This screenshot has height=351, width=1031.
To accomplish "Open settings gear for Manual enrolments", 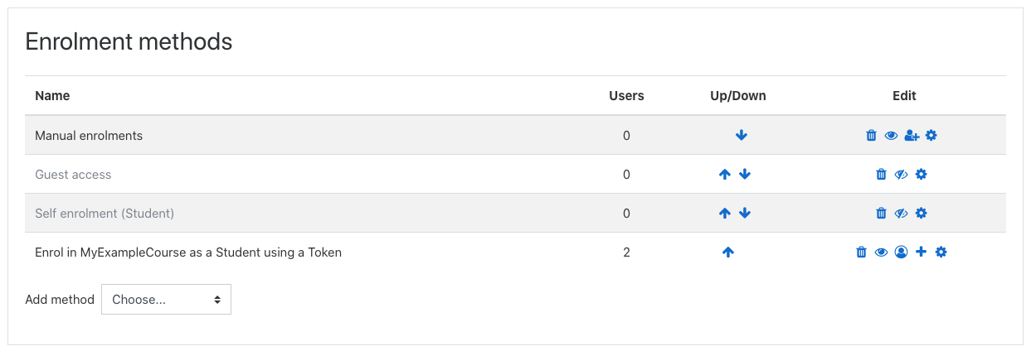I will click(931, 135).
